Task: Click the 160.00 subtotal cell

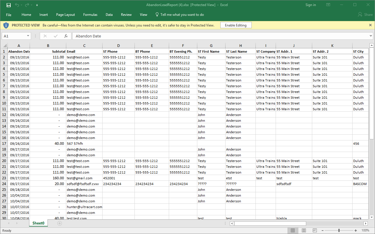Action: [48, 178]
